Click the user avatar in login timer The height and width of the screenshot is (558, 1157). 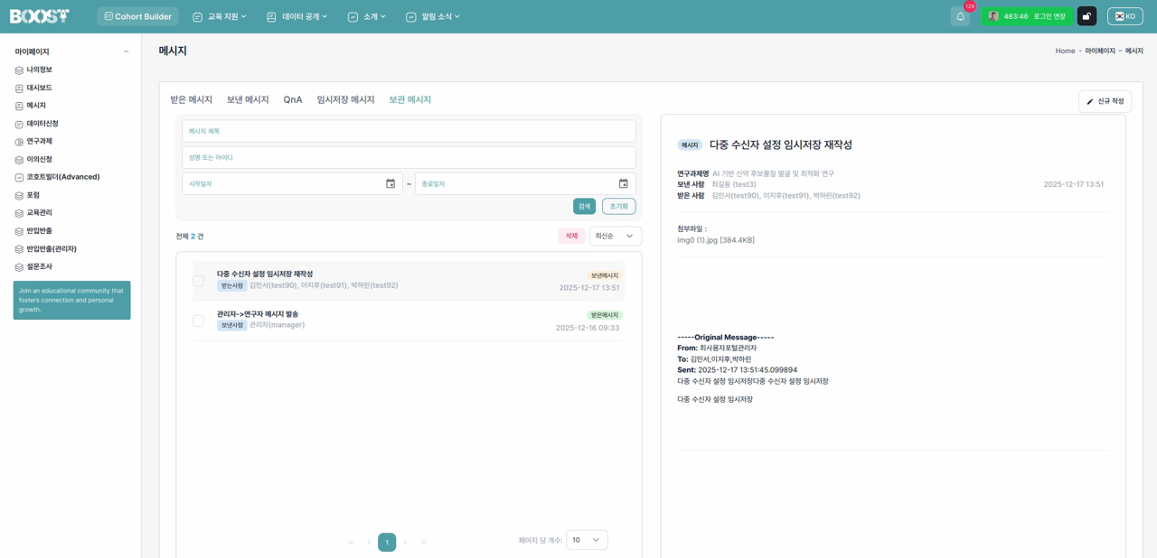(x=993, y=16)
